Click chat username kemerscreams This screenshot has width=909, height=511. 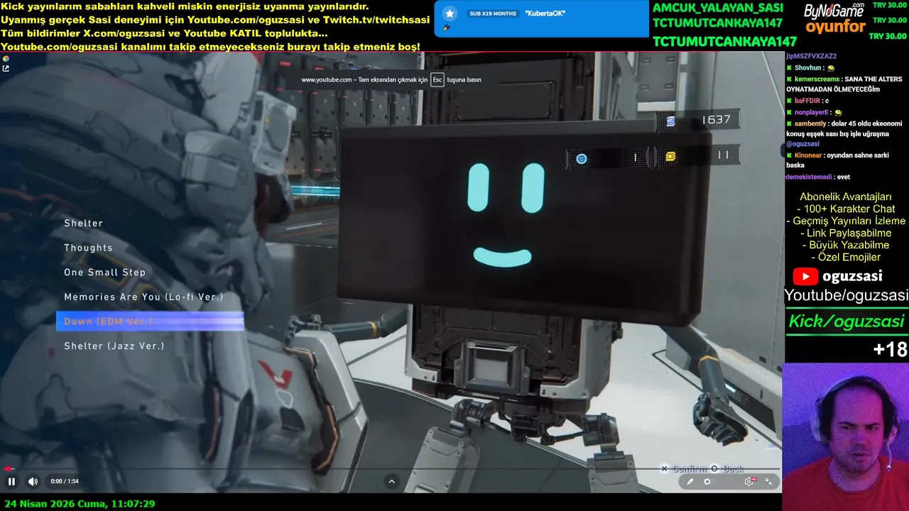817,79
